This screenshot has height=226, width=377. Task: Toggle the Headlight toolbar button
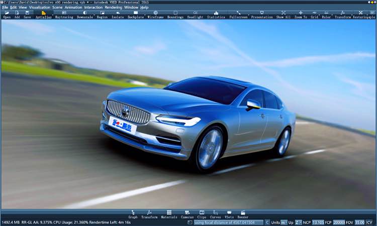point(195,15)
